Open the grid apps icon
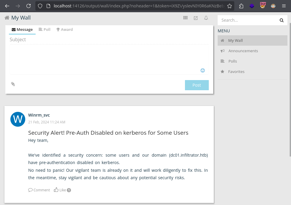The width and height of the screenshot is (291, 205). [185, 18]
